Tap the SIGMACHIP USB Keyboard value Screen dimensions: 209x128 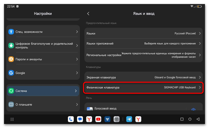[180, 87]
